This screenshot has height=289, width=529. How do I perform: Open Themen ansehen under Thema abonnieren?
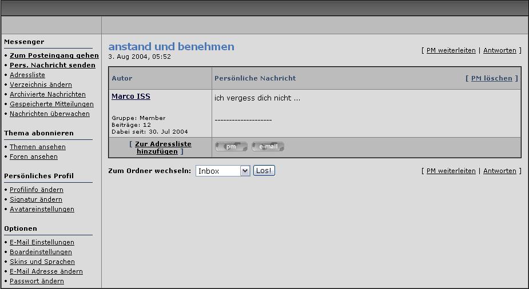(37, 147)
